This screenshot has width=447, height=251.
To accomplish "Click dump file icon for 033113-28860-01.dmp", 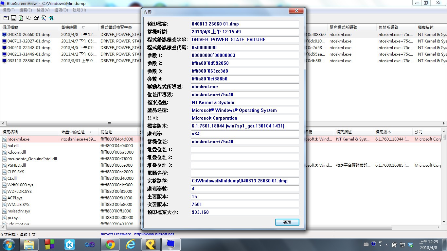I will (4, 60).
